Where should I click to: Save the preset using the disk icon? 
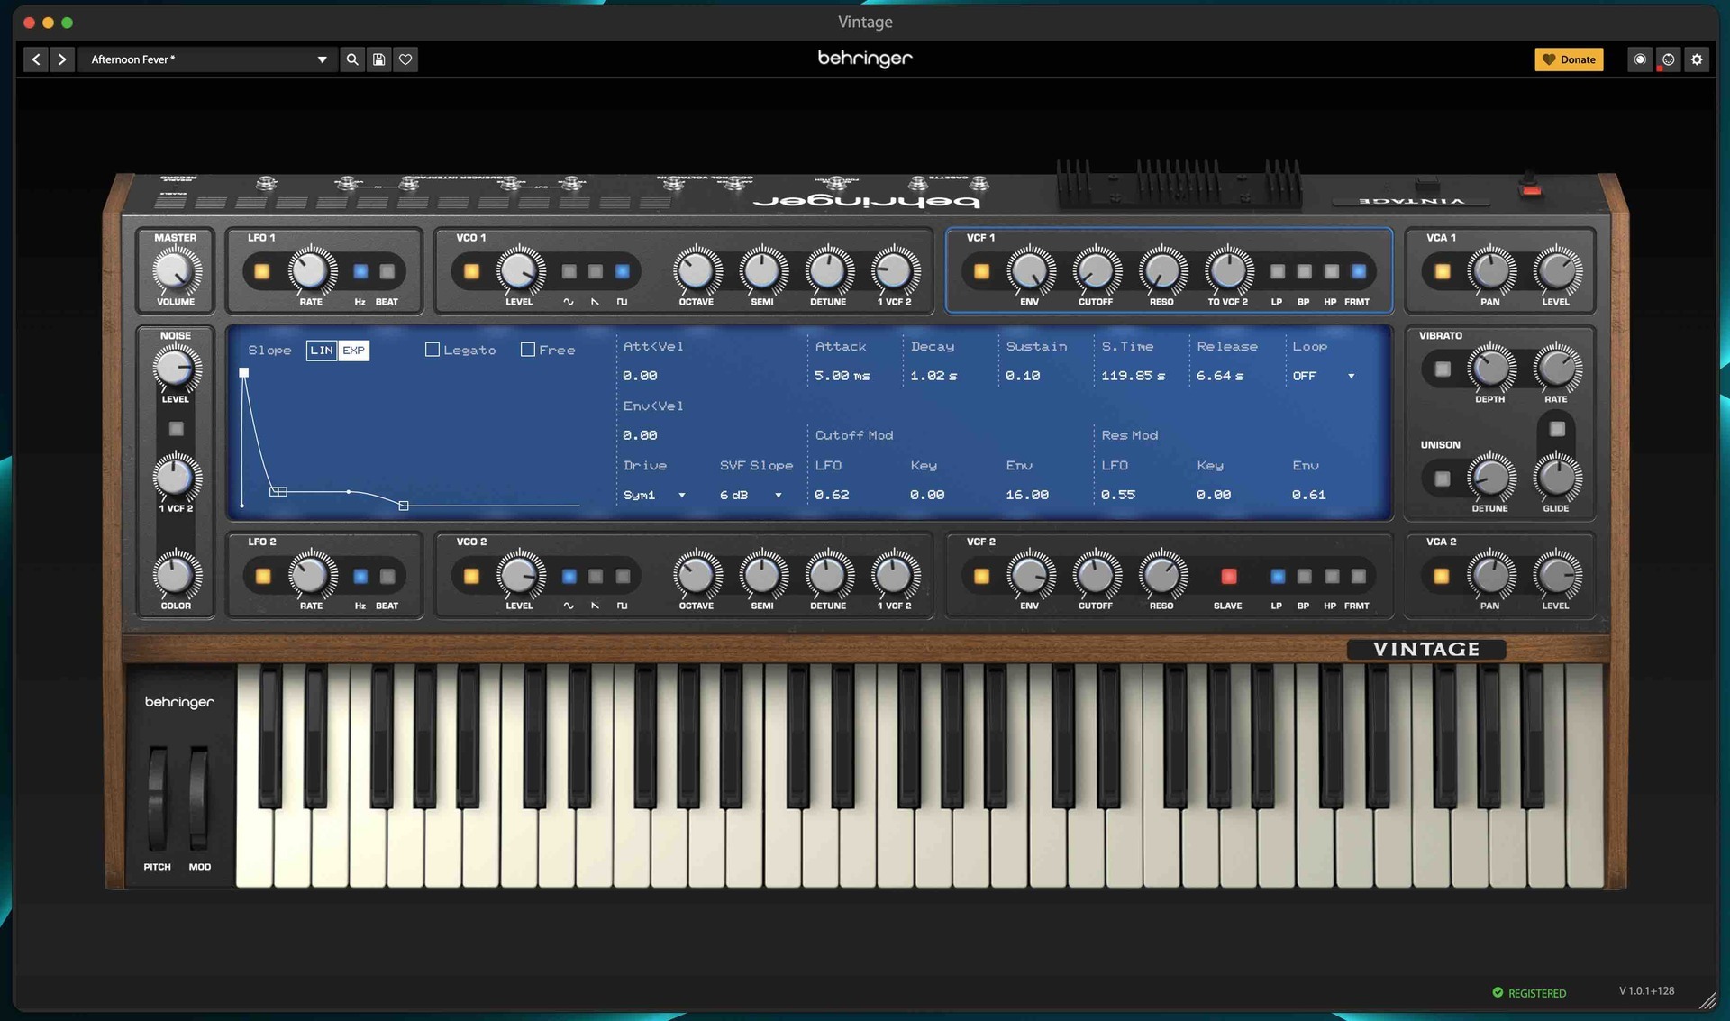[378, 59]
